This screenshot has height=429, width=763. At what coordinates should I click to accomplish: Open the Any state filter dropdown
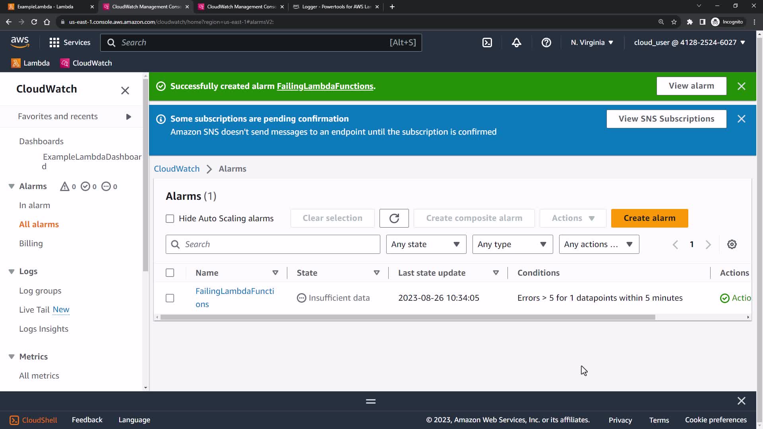426,244
